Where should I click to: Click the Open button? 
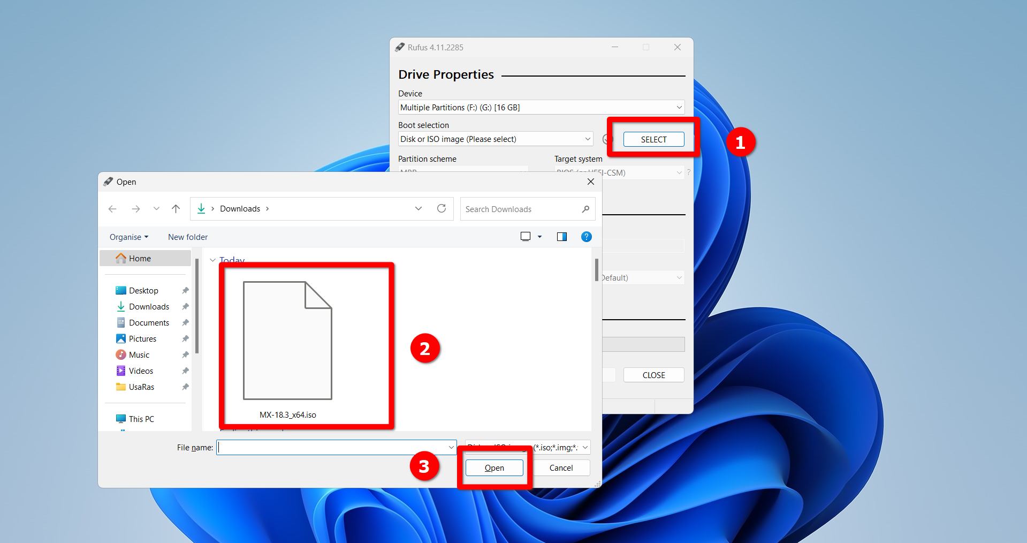tap(495, 467)
